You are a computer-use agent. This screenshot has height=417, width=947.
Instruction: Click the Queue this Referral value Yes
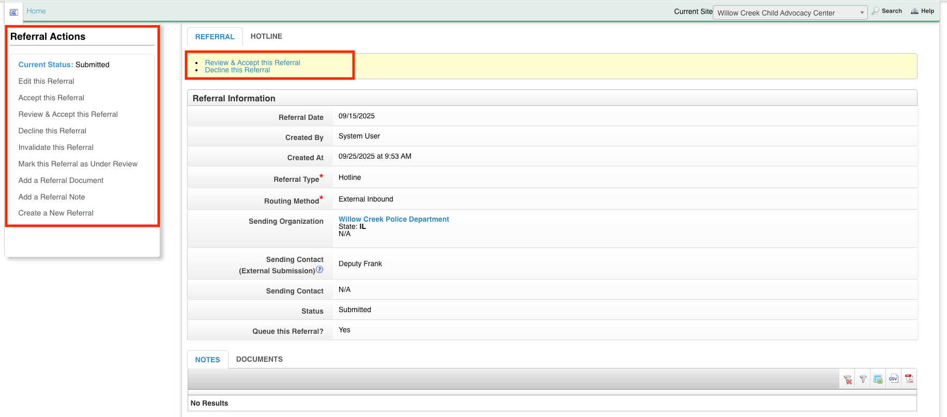[x=344, y=330]
